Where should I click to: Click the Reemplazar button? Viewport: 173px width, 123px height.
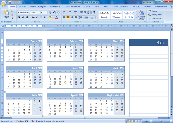coord(155,15)
